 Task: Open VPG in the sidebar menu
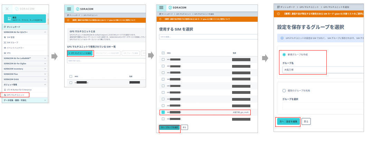click(9, 53)
